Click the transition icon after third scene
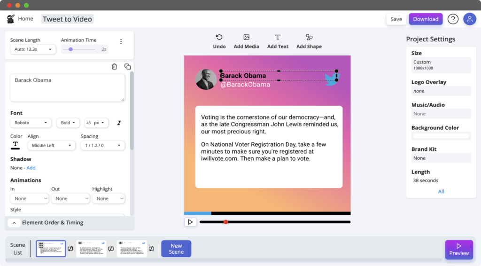The image size is (481, 266). pos(152,249)
